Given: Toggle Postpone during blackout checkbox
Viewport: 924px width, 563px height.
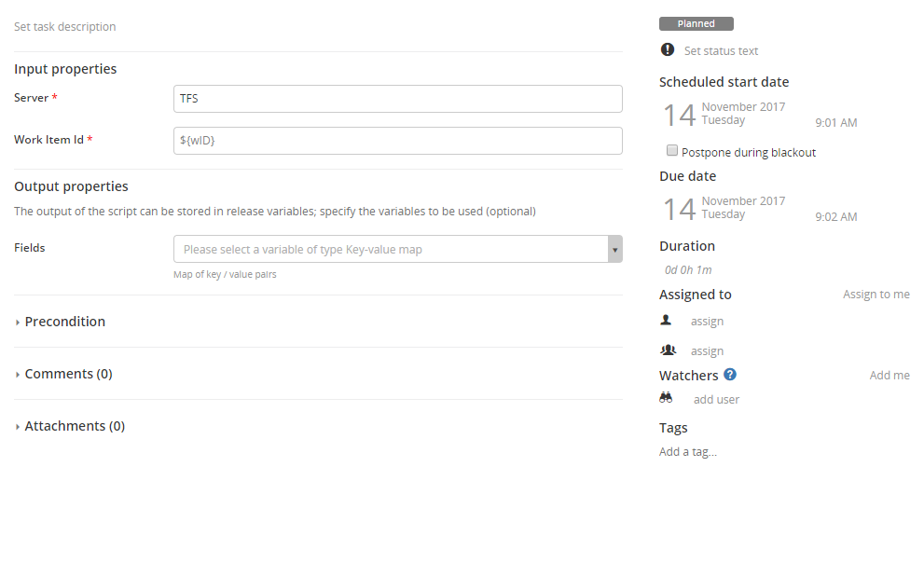Looking at the screenshot, I should coord(672,151).
